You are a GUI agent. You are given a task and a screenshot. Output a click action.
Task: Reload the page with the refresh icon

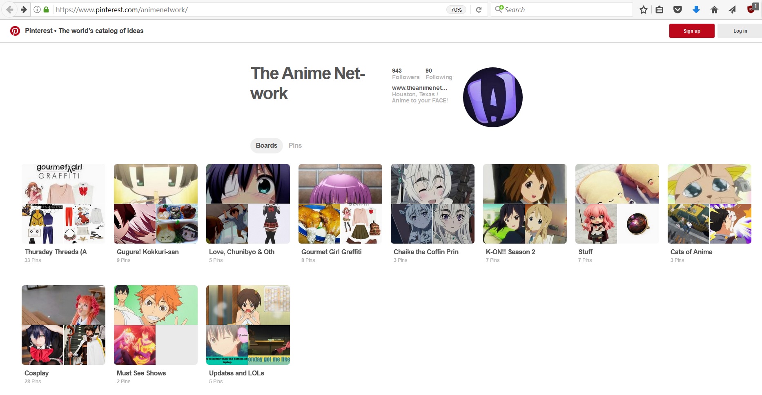tap(479, 10)
